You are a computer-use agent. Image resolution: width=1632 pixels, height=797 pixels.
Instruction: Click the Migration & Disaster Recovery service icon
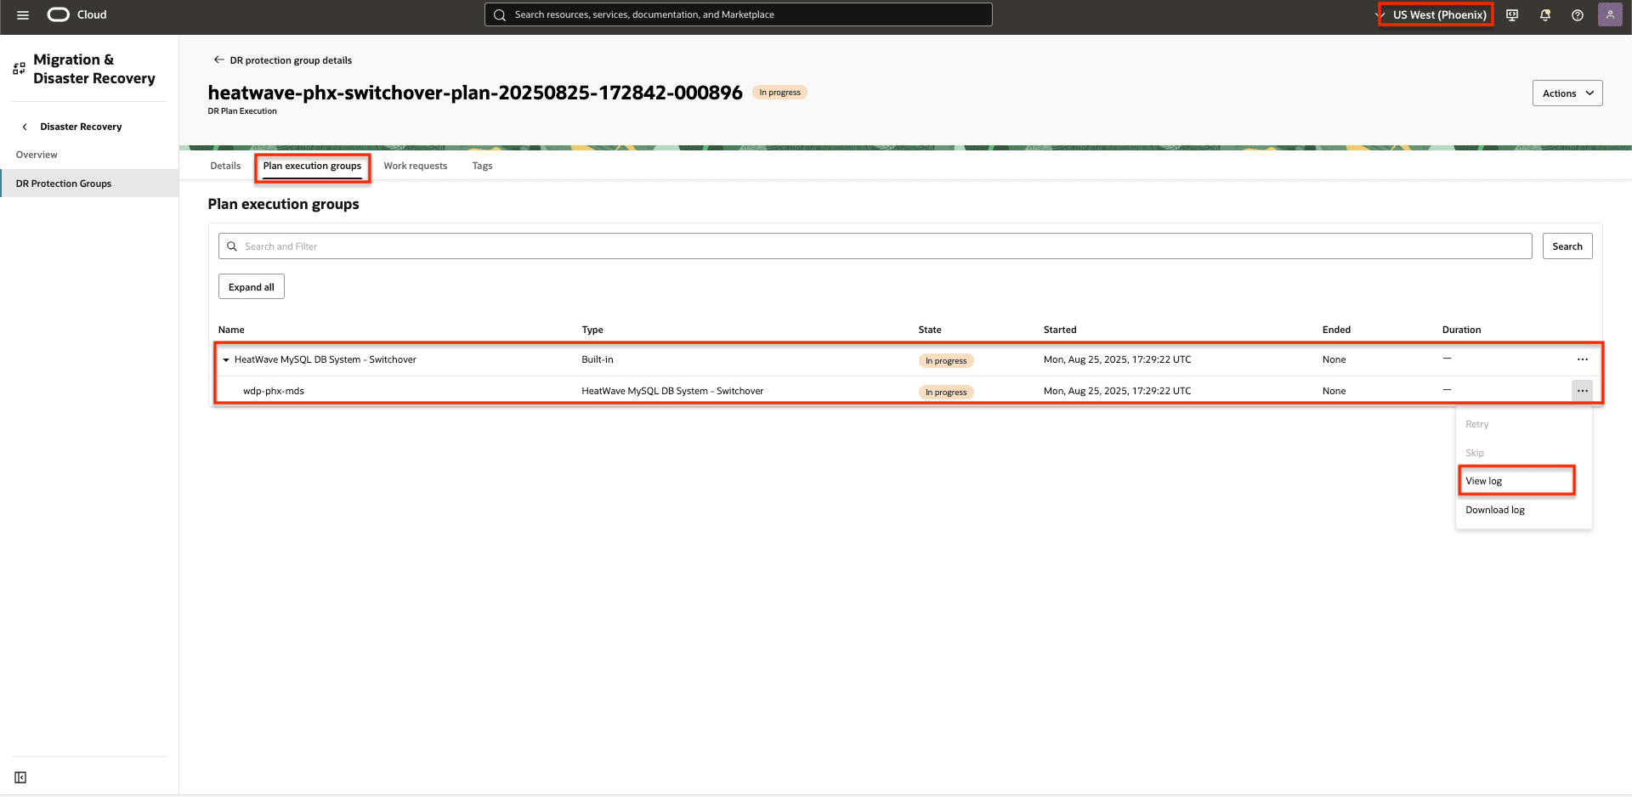[x=19, y=69]
